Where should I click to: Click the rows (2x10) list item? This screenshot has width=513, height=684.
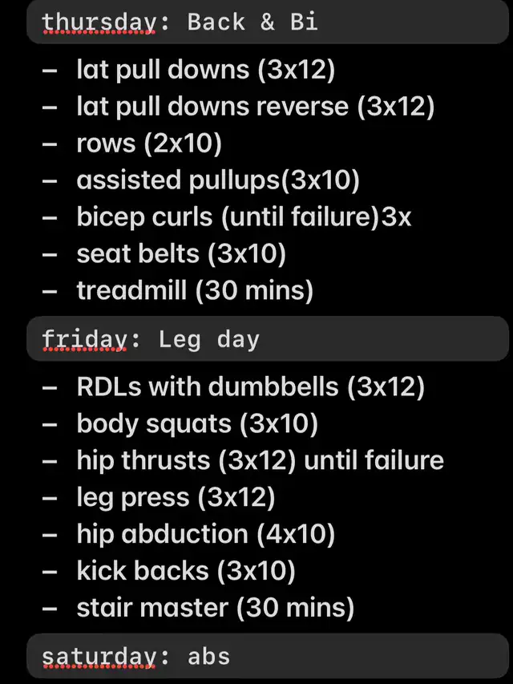coord(149,144)
